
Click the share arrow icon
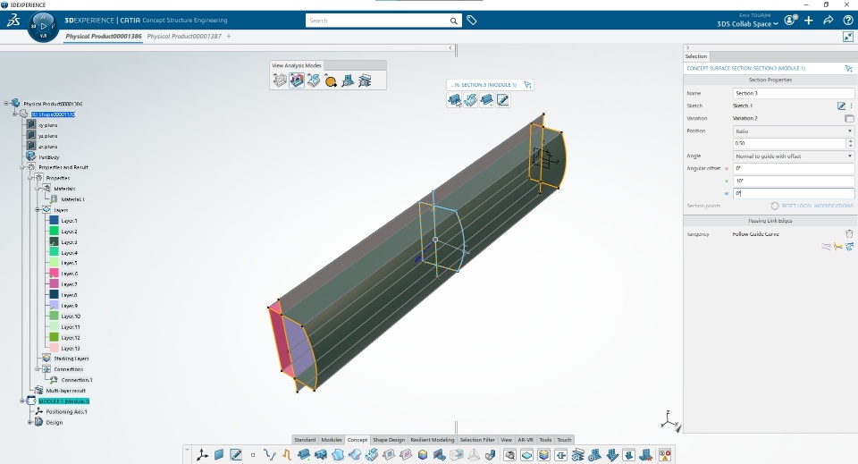point(828,21)
